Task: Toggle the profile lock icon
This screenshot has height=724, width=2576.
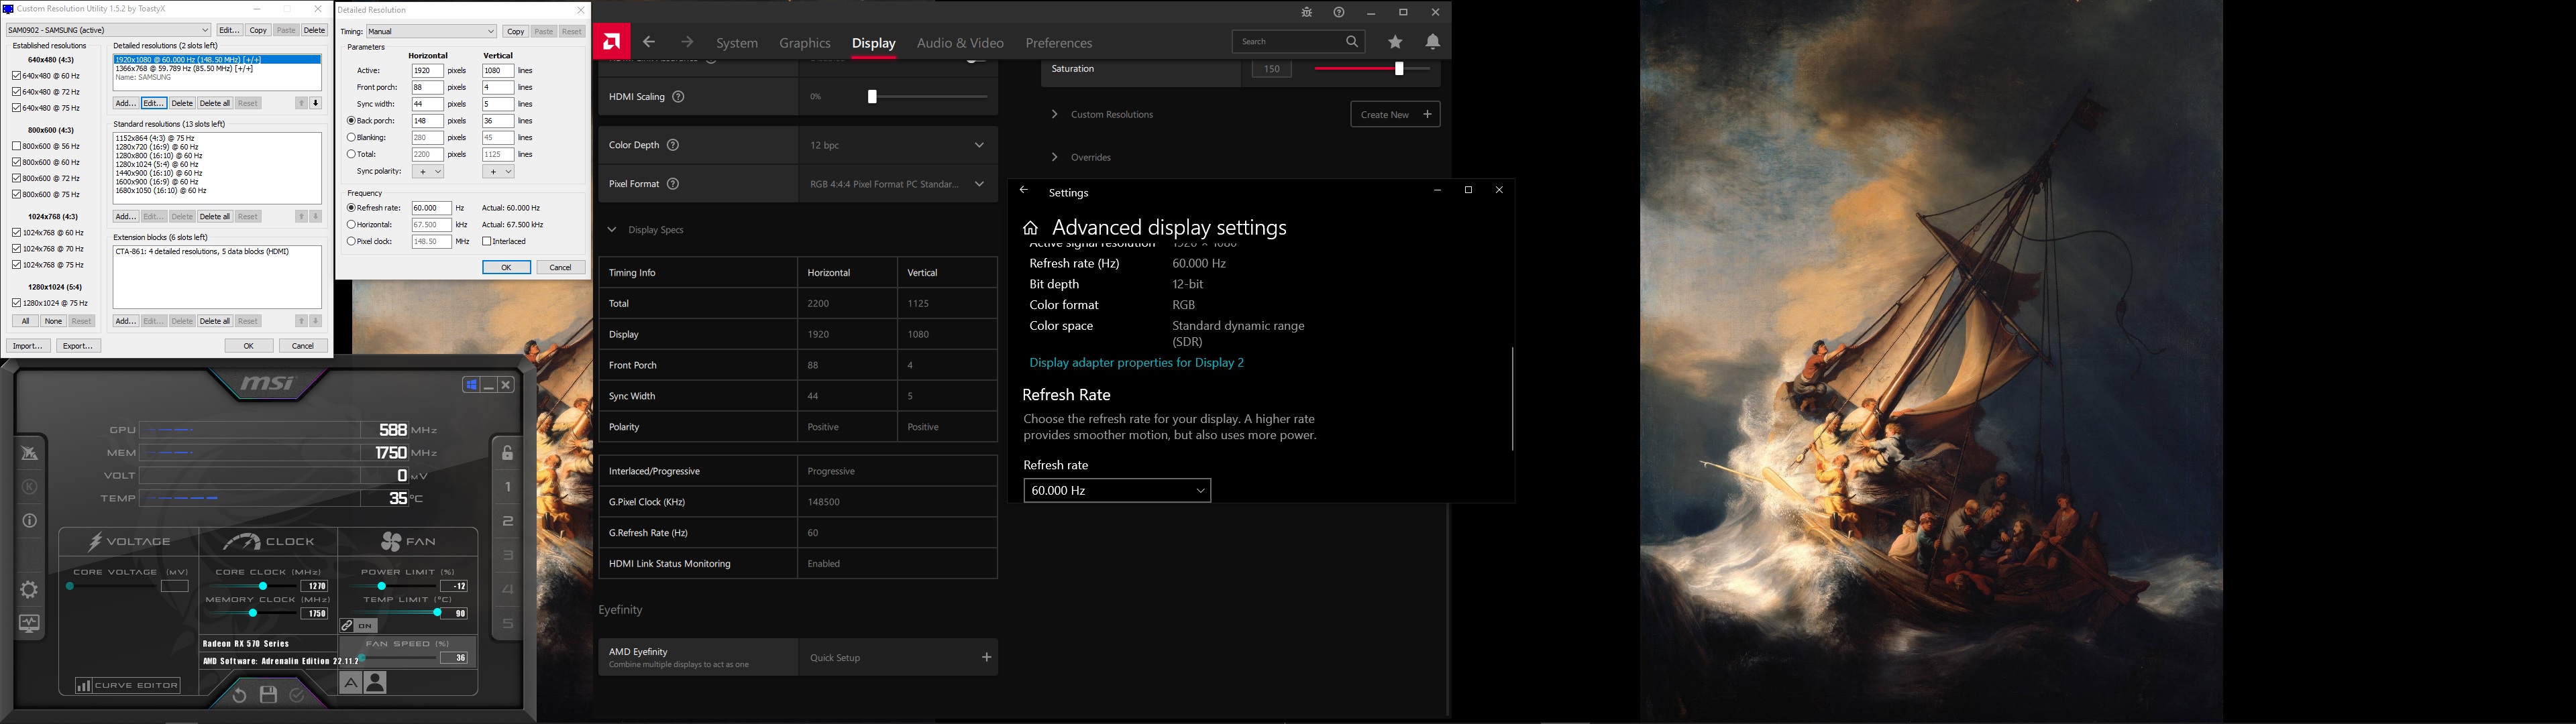Action: pos(507,453)
